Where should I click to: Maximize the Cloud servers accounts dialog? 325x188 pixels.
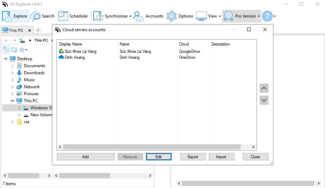click(x=249, y=29)
